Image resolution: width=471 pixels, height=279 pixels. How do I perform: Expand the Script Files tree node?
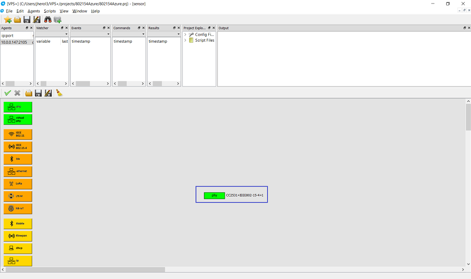186,40
